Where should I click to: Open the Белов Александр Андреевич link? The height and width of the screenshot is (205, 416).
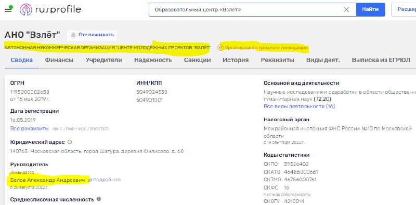[47, 180]
